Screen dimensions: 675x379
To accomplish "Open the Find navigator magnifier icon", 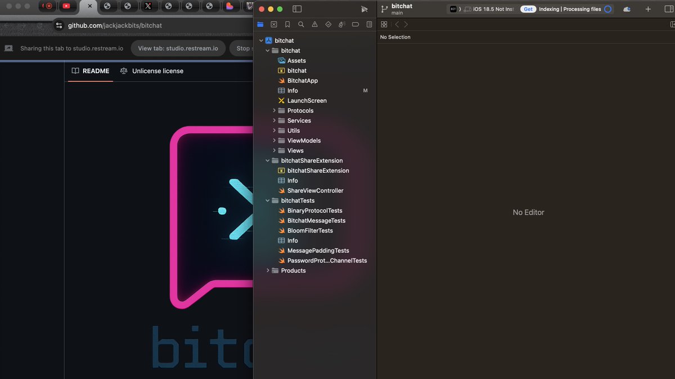I will point(301,25).
